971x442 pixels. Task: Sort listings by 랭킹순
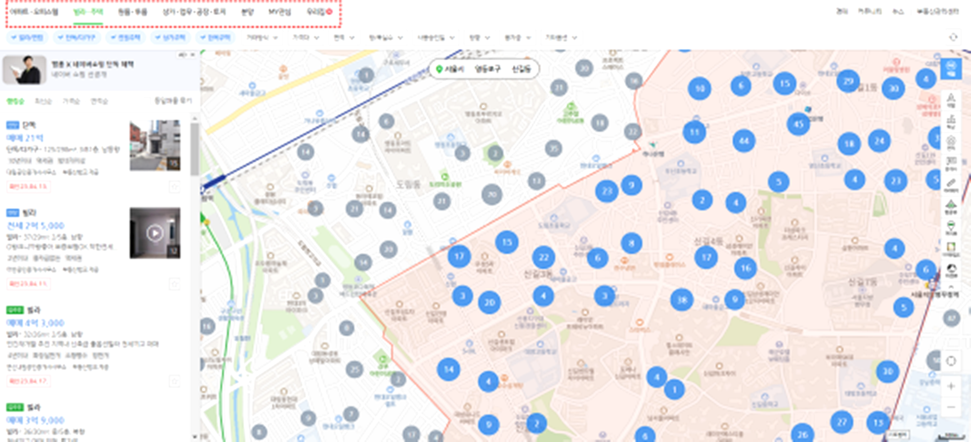[15, 101]
